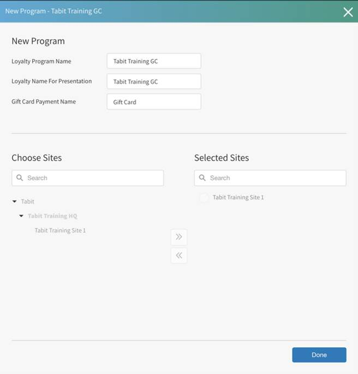The height and width of the screenshot is (374, 358).
Task: Select the Tabit root tree item
Action: pos(28,202)
